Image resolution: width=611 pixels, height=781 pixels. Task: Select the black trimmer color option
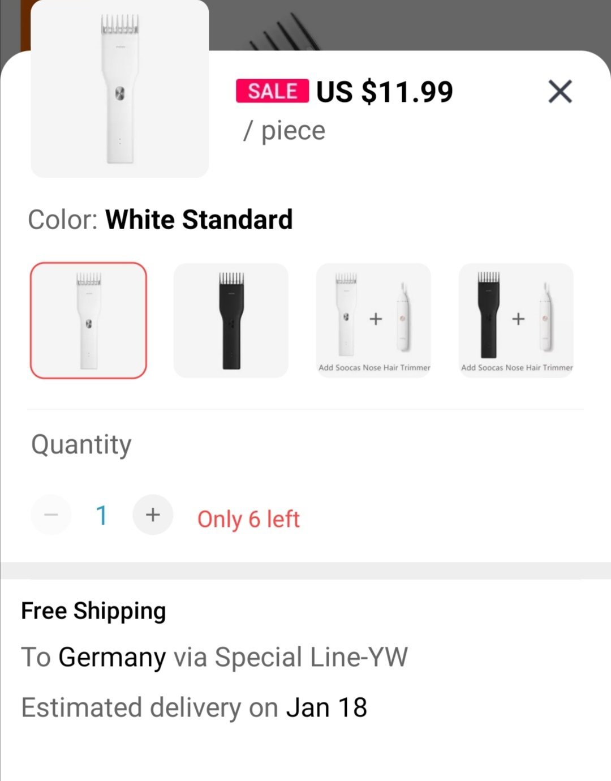pos(231,320)
